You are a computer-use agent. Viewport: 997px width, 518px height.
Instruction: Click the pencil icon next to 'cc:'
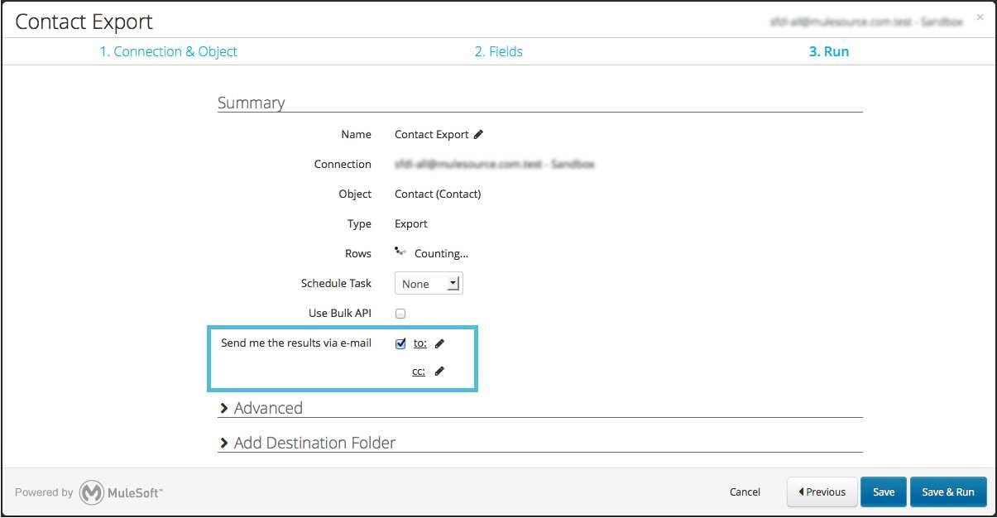(x=439, y=372)
